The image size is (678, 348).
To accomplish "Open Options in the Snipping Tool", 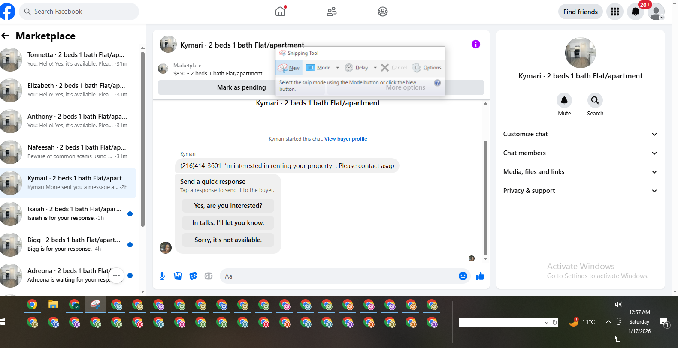I will pyautogui.click(x=427, y=68).
